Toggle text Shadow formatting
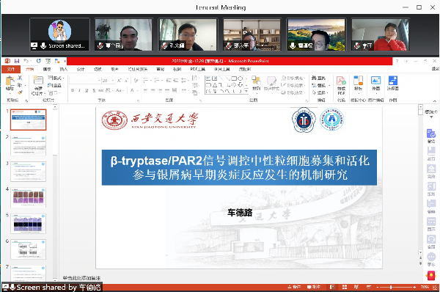This screenshot has width=440, height=292. coord(94,90)
